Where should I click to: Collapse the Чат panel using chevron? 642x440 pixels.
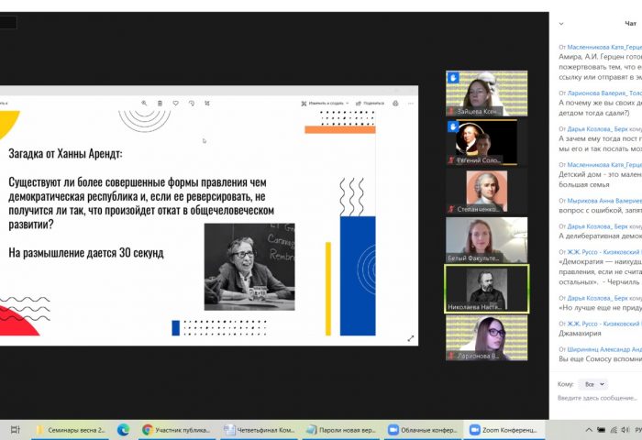coord(561,21)
